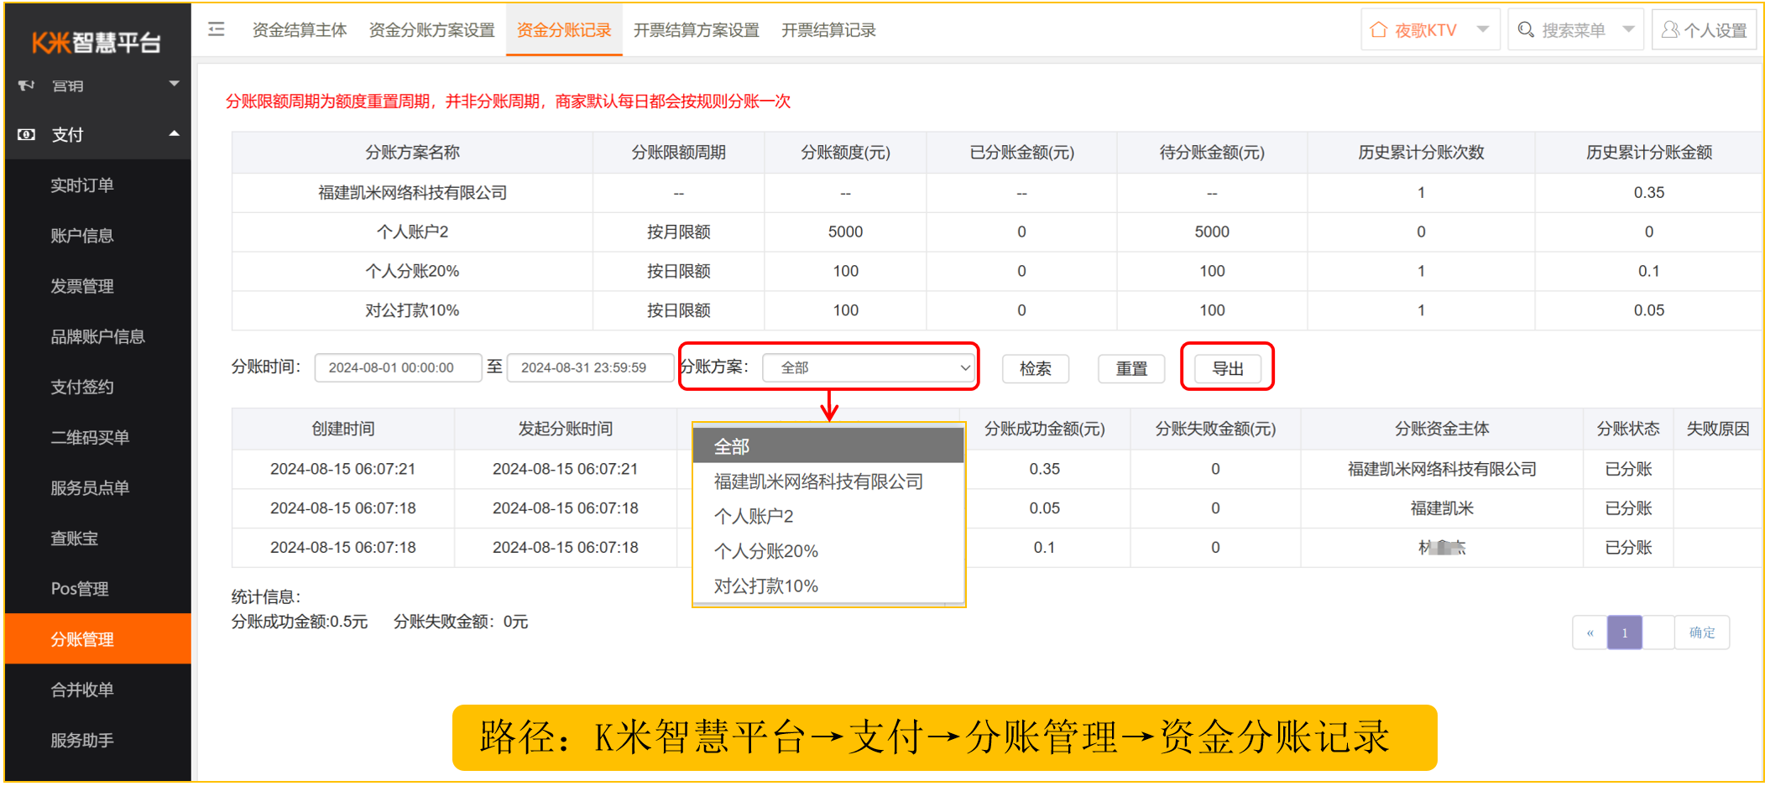Click the user icon in 个人设置
The width and height of the screenshot is (1770, 786).
[1670, 30]
